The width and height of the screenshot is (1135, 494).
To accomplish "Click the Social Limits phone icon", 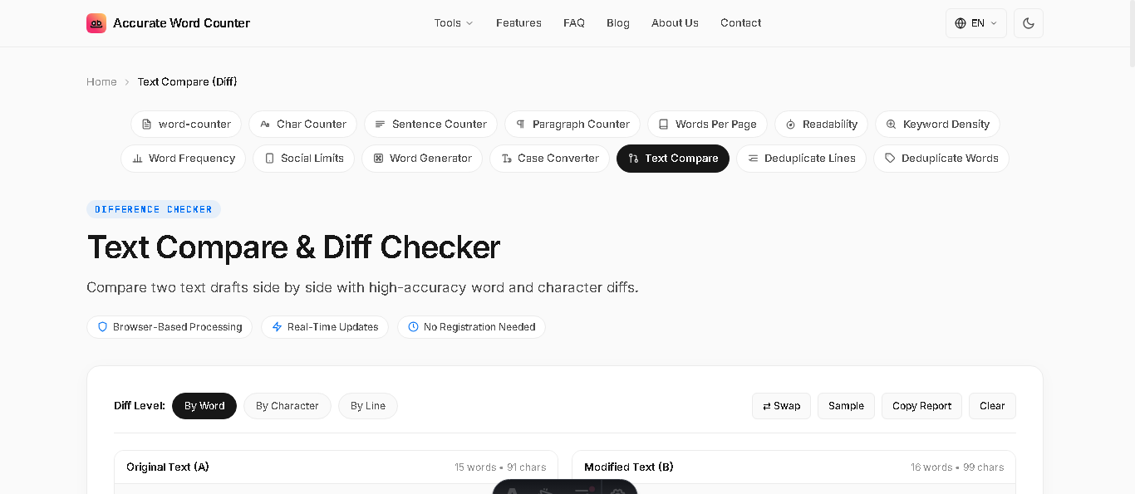I will (x=269, y=159).
